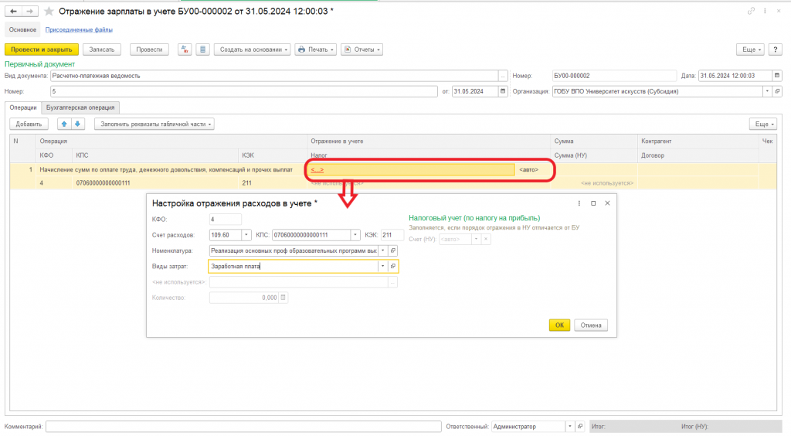Screen dimensions: 791x436
Task: Click the Номенклатура field text
Action: click(294, 250)
